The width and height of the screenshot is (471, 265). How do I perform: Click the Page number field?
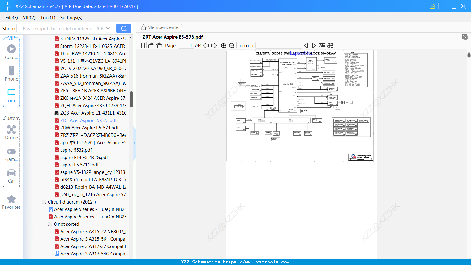point(186,45)
